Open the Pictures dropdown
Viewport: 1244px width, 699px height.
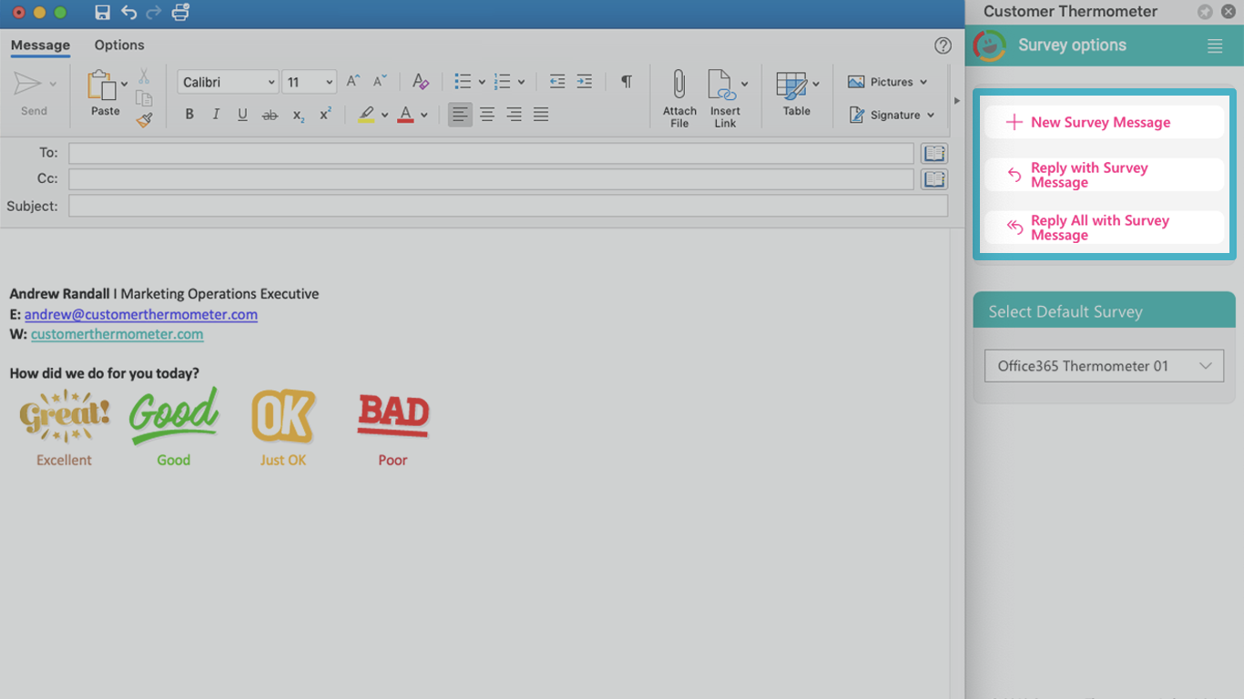pyautogui.click(x=887, y=82)
